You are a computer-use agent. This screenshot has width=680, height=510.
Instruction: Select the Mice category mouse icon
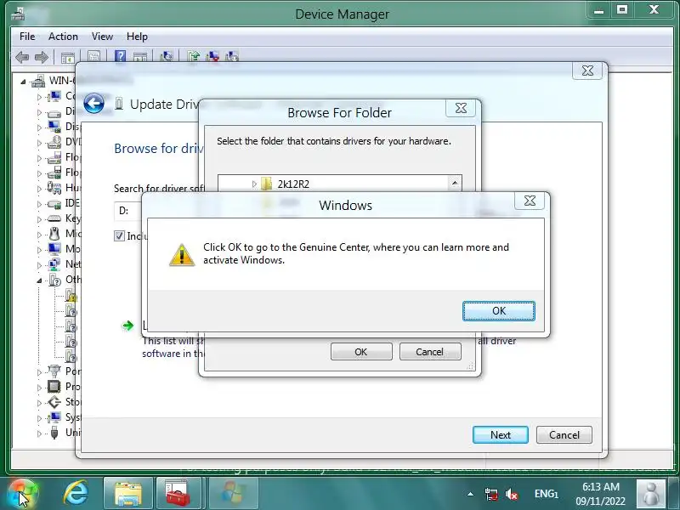coord(54,234)
